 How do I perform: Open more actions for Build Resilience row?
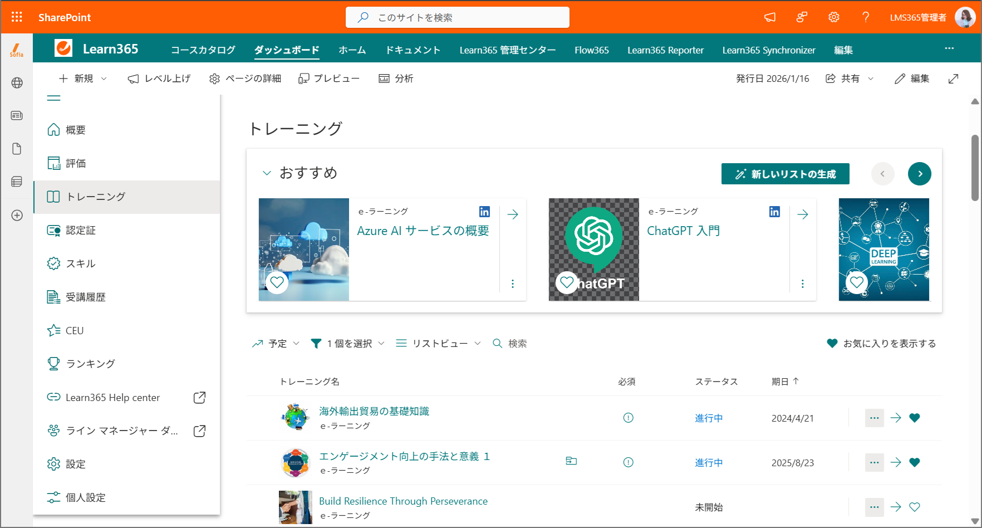tap(875, 507)
